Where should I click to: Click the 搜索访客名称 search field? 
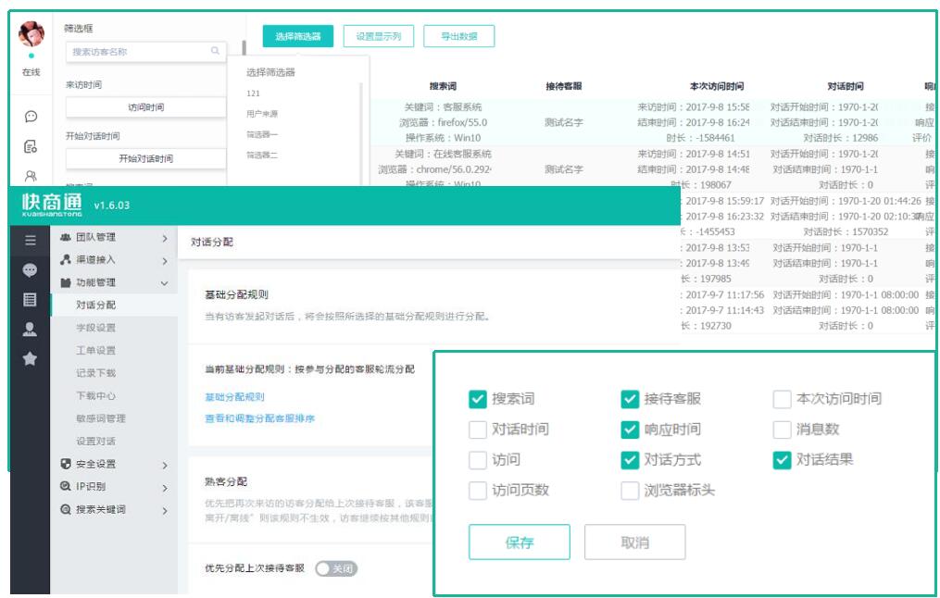pos(139,52)
